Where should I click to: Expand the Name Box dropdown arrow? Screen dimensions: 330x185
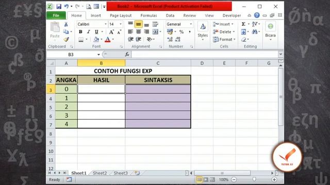coord(98,54)
